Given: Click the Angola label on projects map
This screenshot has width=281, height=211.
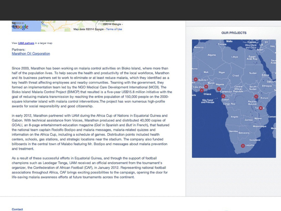Looking at the screenshot, I should (234, 116).
